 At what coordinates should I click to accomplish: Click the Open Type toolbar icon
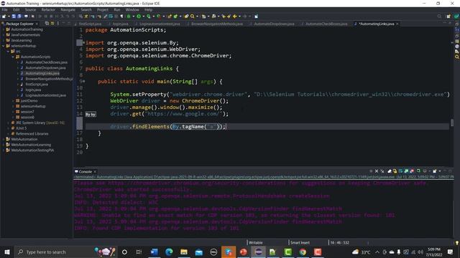click(x=186, y=16)
